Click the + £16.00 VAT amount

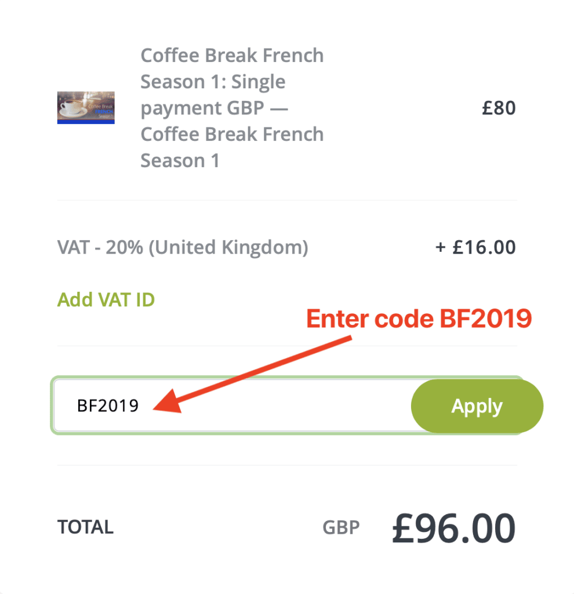coord(475,247)
